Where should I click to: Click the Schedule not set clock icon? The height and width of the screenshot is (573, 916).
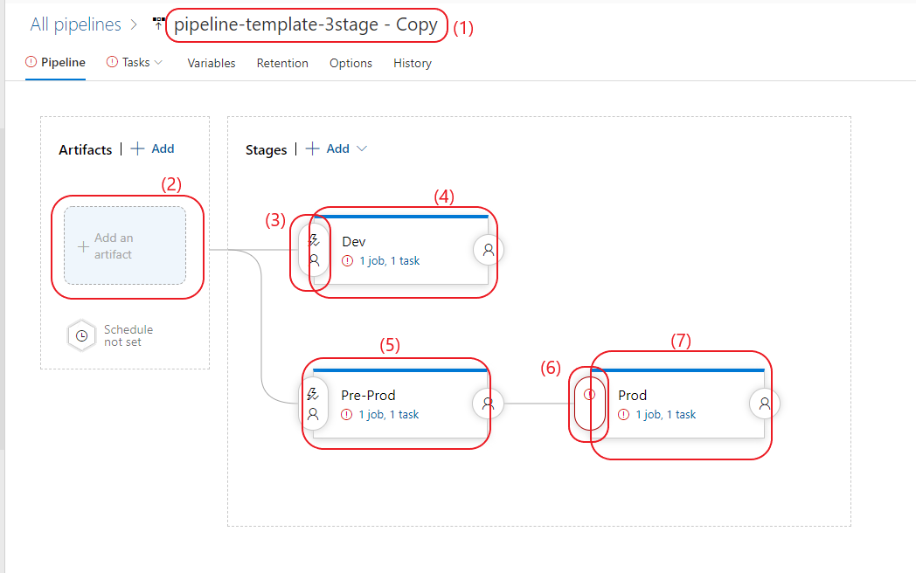click(x=82, y=336)
